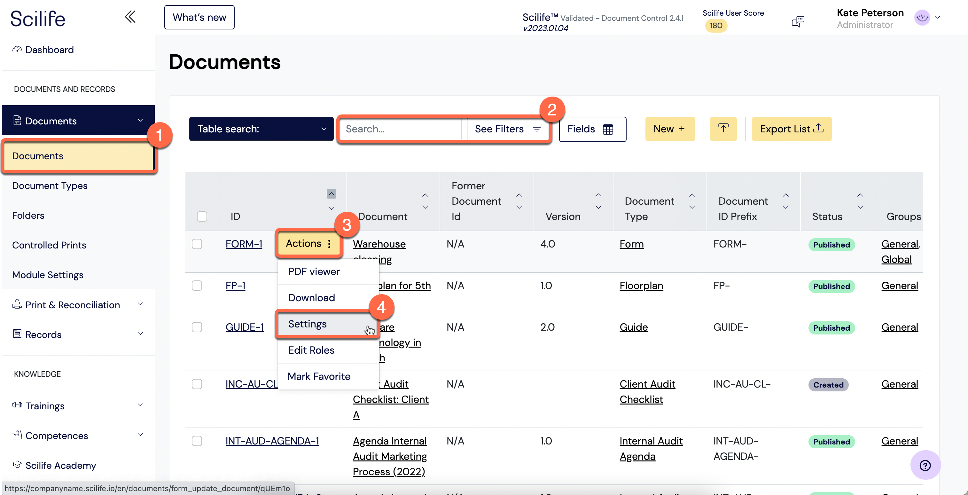Click the Export List button

(792, 129)
